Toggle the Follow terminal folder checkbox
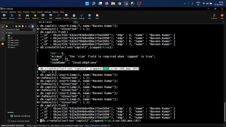 click(9, 121)
